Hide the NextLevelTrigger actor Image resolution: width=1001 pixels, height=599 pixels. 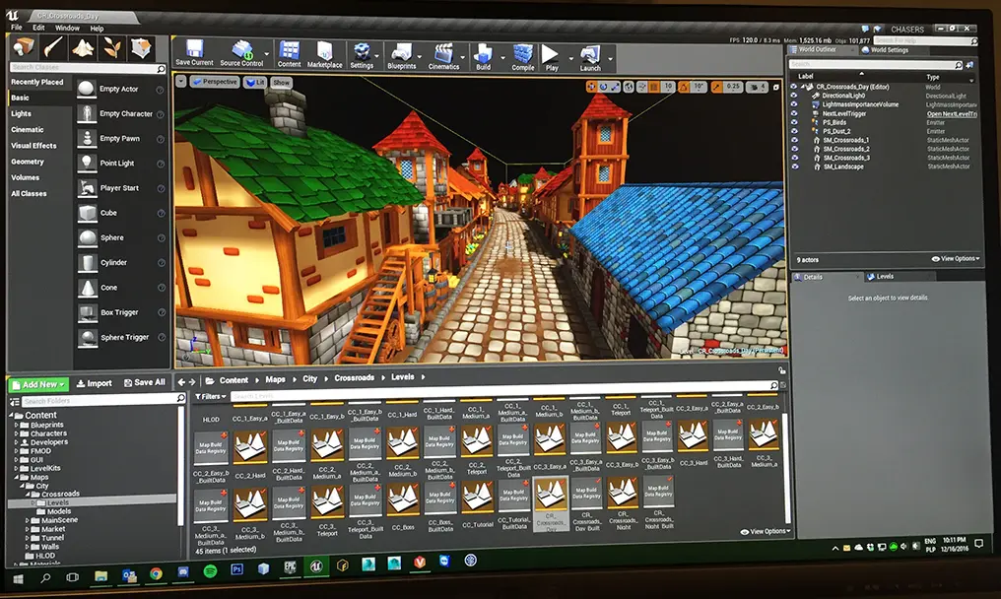[x=794, y=113]
